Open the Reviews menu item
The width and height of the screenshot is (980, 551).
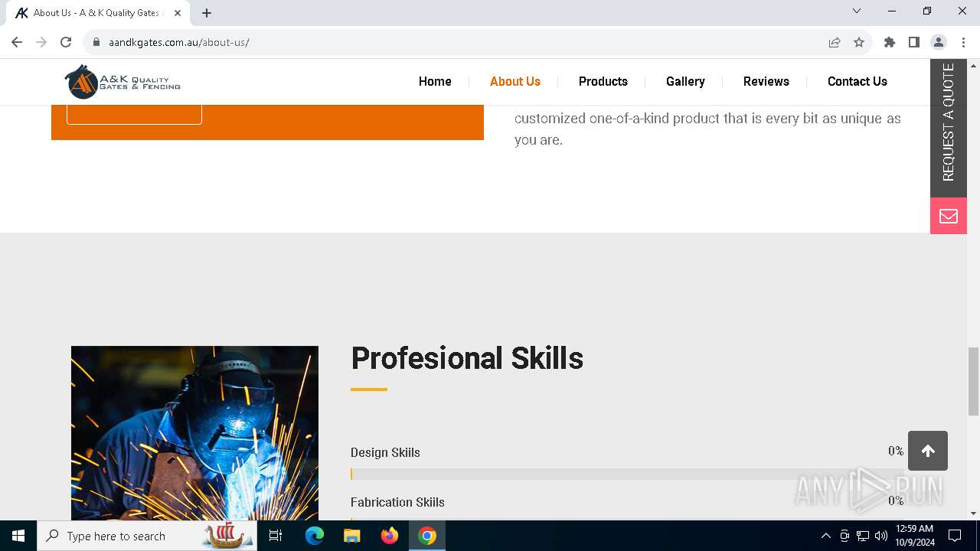pyautogui.click(x=766, y=81)
